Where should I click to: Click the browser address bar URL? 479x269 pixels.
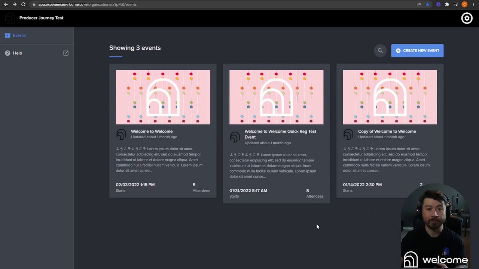(87, 4)
